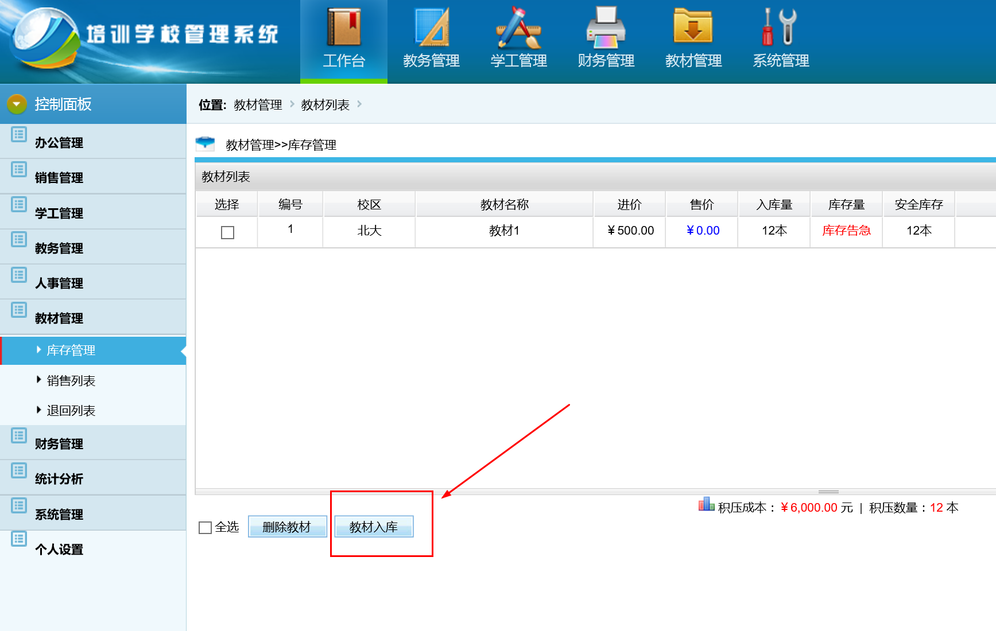Click the 系统管理 tools icon
996x631 pixels.
coord(780,27)
